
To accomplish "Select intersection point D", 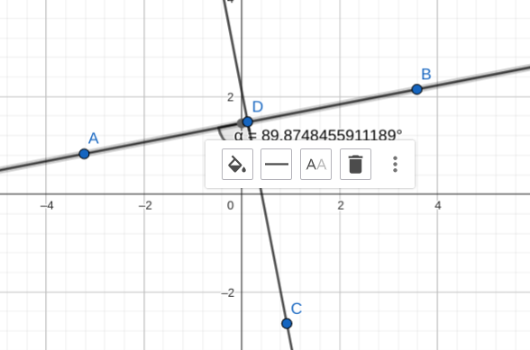I will pos(247,121).
